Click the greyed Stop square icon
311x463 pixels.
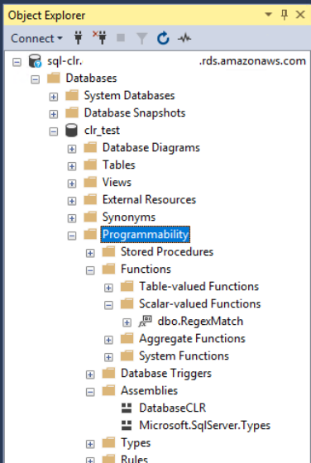(121, 38)
